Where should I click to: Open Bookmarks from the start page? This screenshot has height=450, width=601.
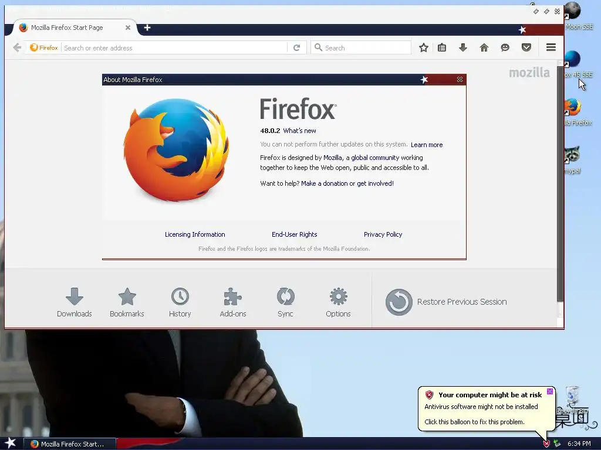point(127,302)
